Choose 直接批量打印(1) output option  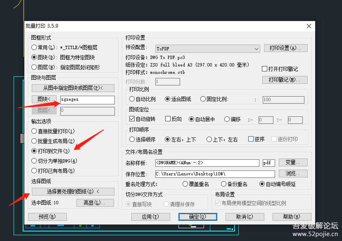click(x=34, y=131)
